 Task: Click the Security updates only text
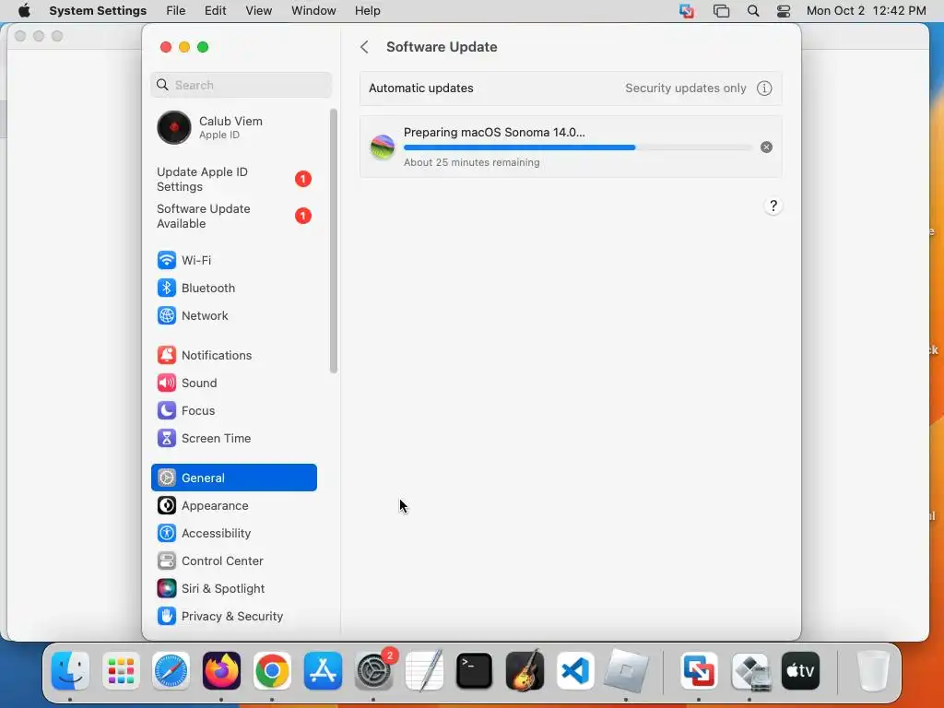(685, 88)
